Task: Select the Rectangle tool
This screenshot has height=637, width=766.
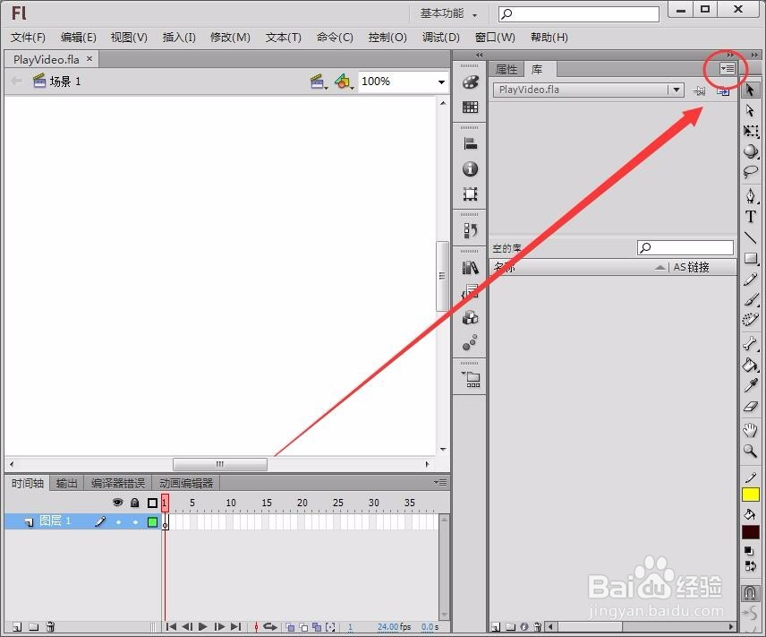Action: click(751, 258)
